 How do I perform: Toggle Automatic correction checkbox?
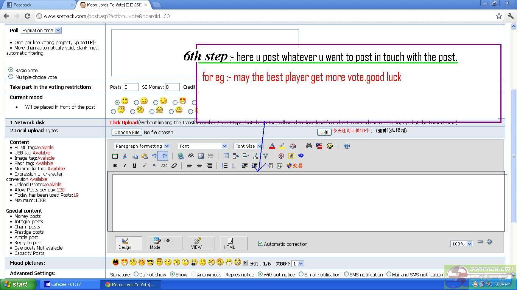point(260,244)
